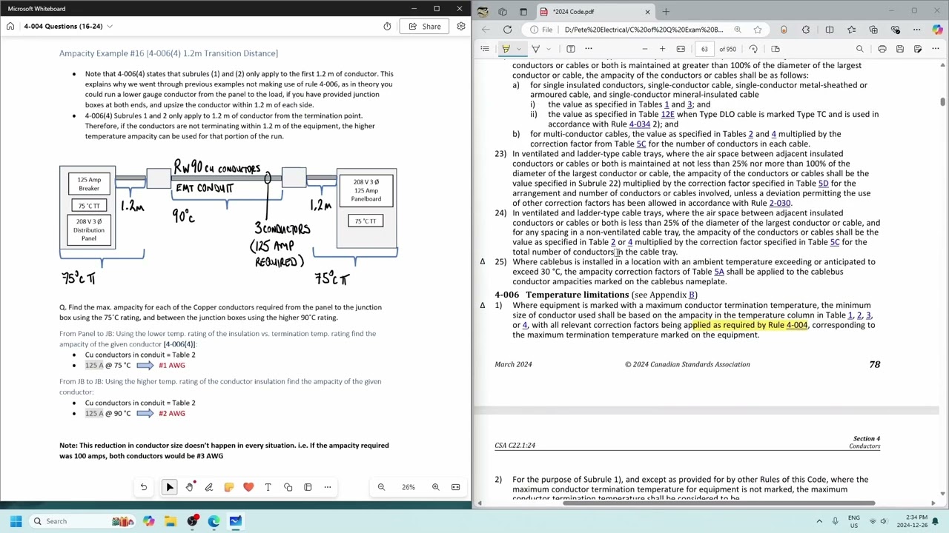This screenshot has width=949, height=533.
Task: Open the Edge favorites list
Action: [851, 30]
